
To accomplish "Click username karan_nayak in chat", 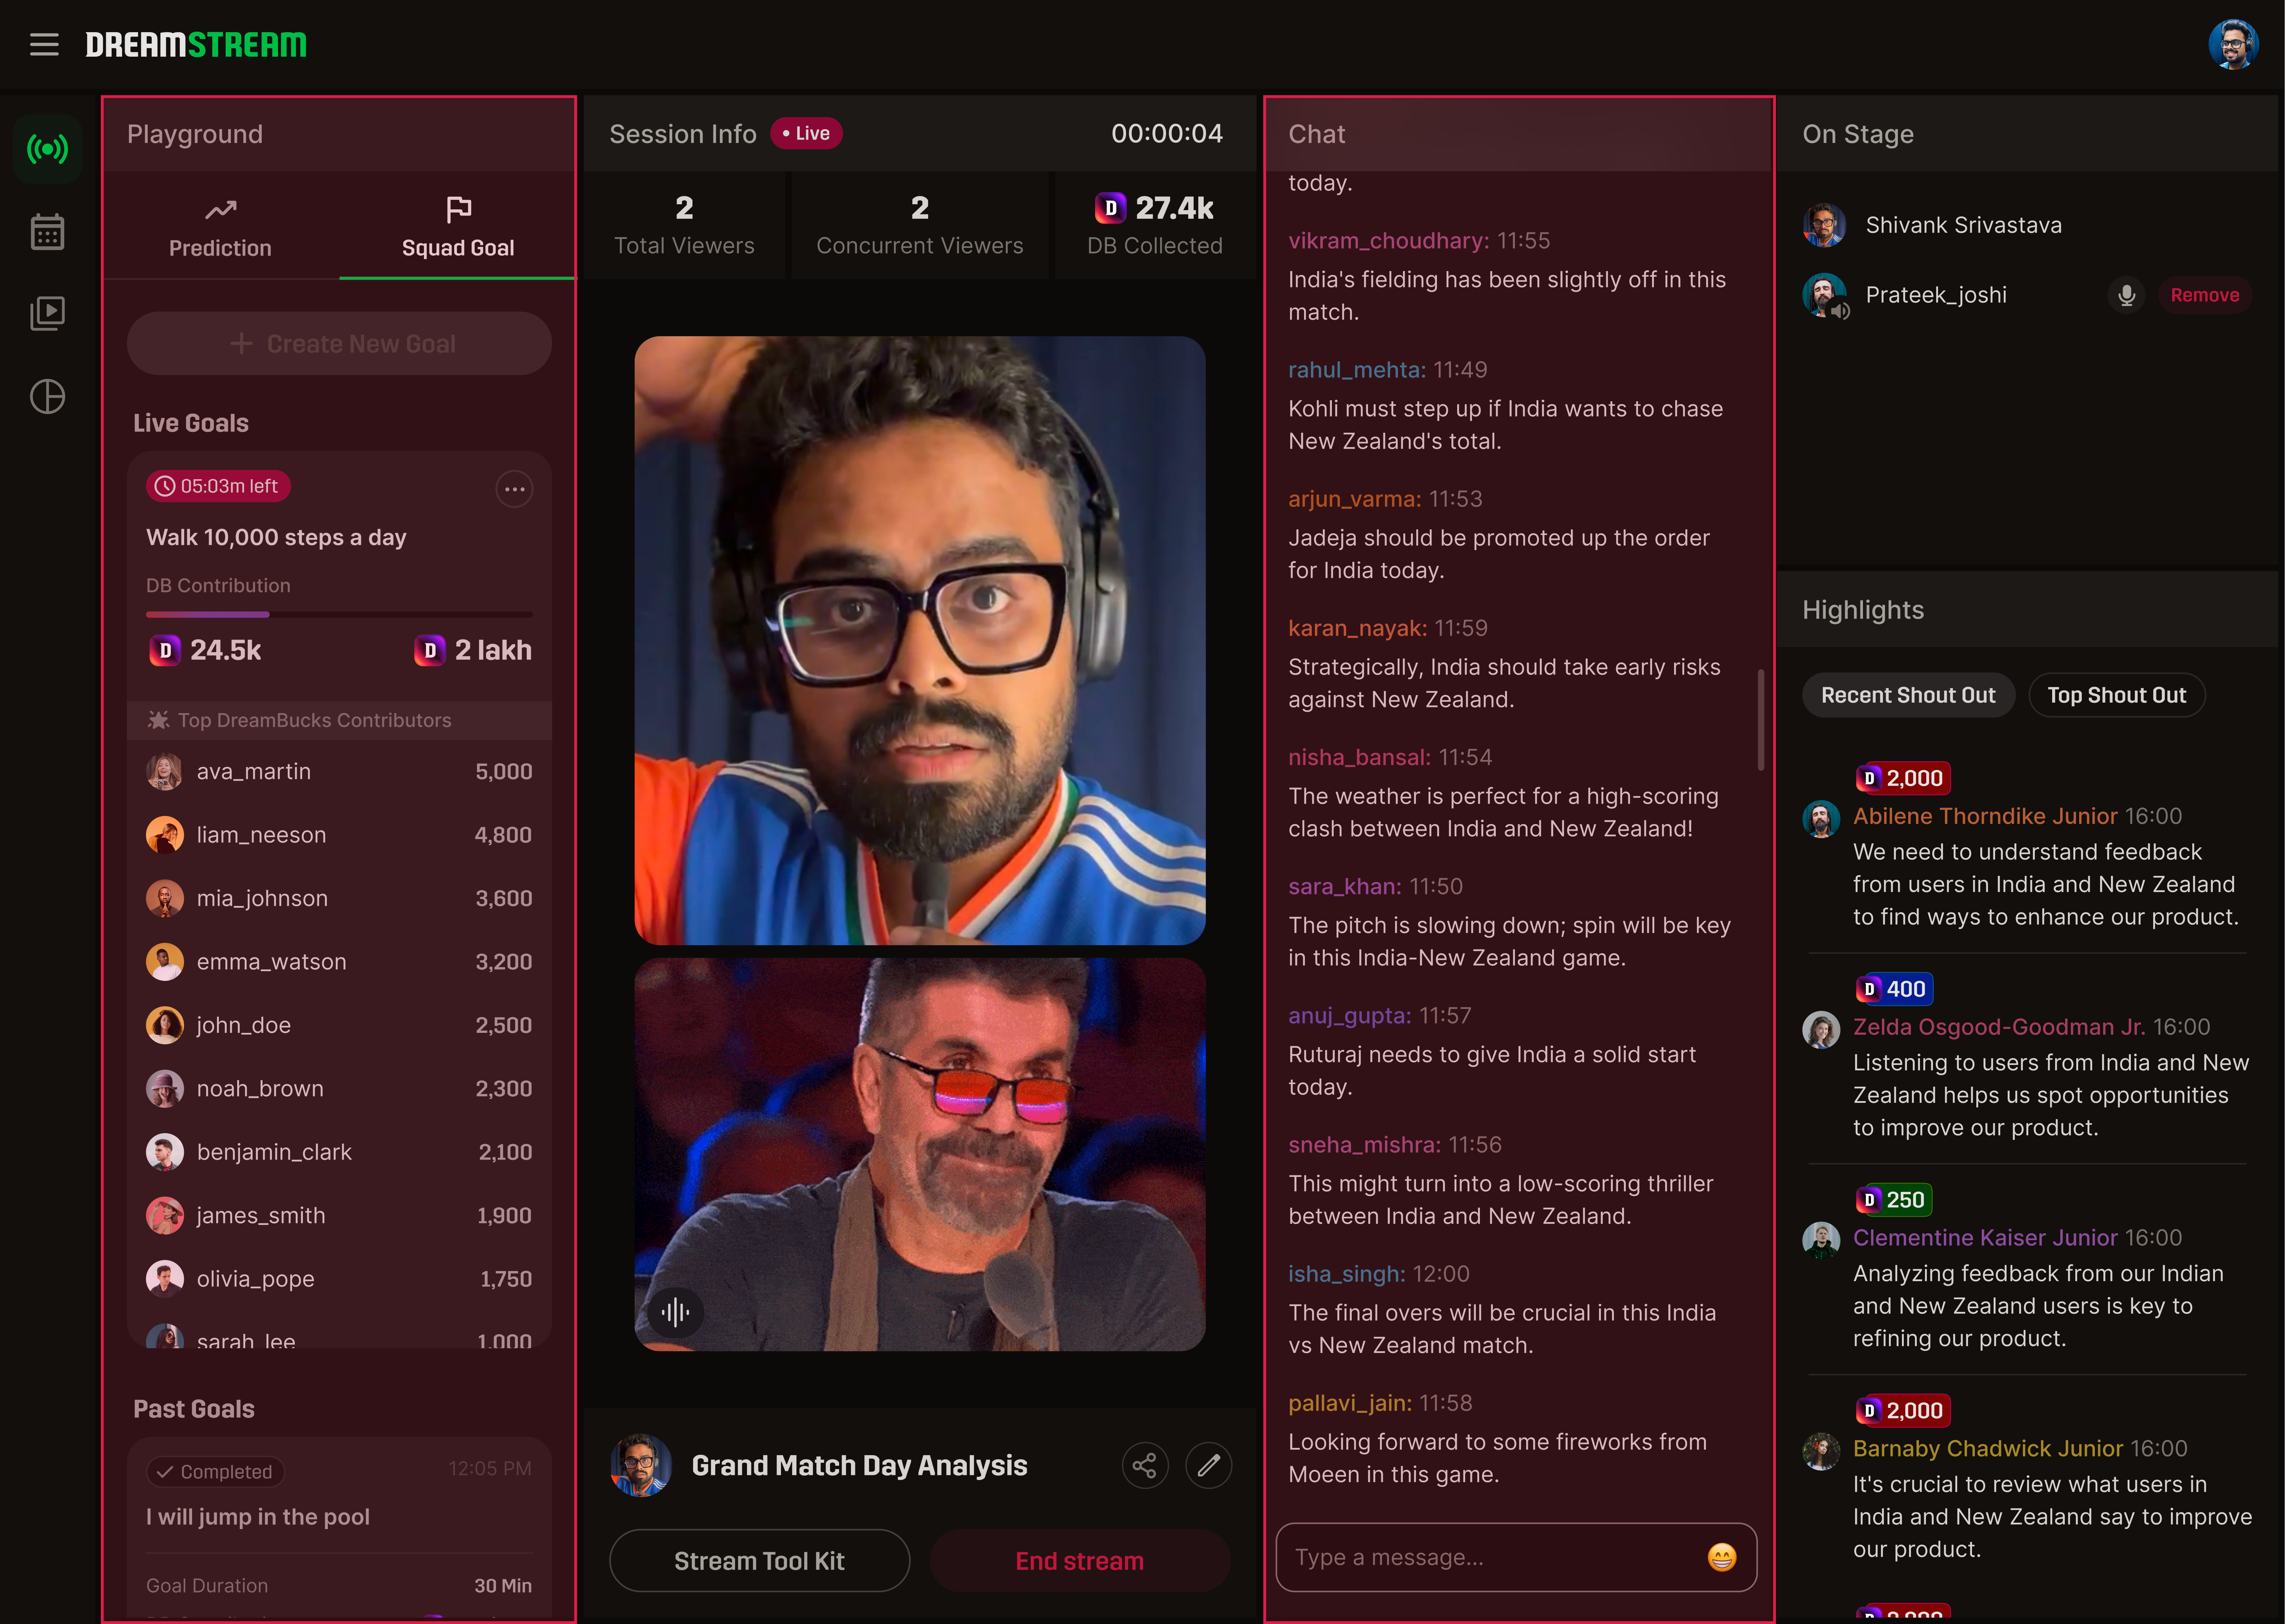I will (1357, 628).
